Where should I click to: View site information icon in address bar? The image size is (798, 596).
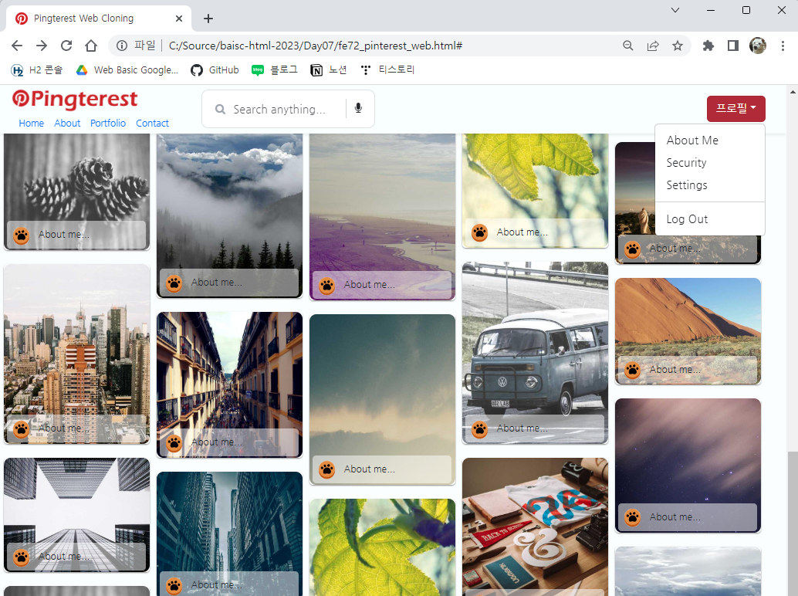[x=122, y=46]
